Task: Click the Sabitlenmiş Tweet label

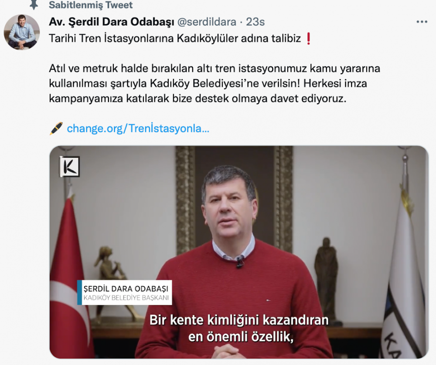Action: [x=91, y=5]
